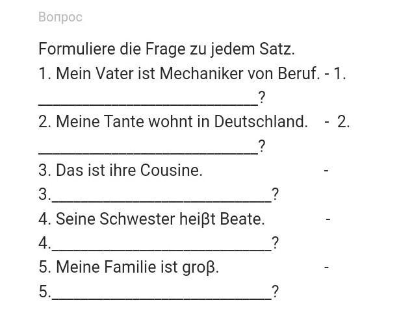Click the sentence "Mein Vater ist Mechaniker von Beruf"

pyautogui.click(x=179, y=73)
